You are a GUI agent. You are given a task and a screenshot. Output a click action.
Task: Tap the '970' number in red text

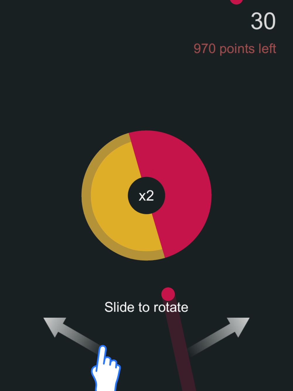[205, 49]
